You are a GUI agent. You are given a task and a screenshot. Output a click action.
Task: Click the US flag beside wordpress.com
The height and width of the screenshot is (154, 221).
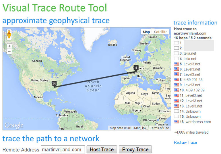coord(176,122)
